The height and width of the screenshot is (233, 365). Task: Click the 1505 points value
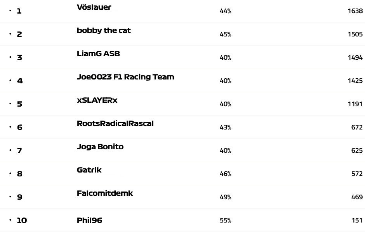(355, 34)
